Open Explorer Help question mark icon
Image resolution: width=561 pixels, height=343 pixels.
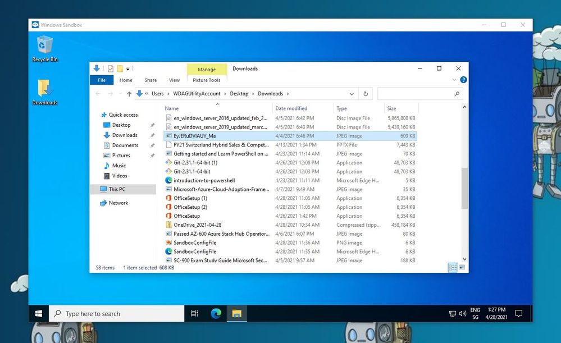(x=463, y=80)
